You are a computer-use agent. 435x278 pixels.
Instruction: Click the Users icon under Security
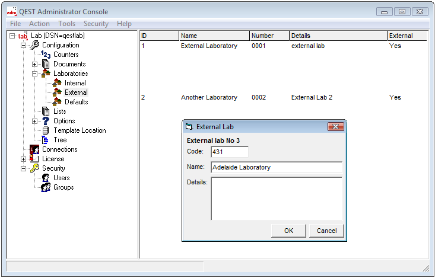pyautogui.click(x=46, y=178)
